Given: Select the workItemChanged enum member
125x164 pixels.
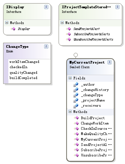Looking at the screenshot, I should coord(24,62).
